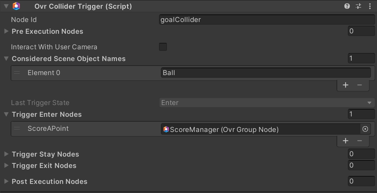Toggle the Interact With User Camera checkbox
The width and height of the screenshot is (377, 193).
point(163,47)
